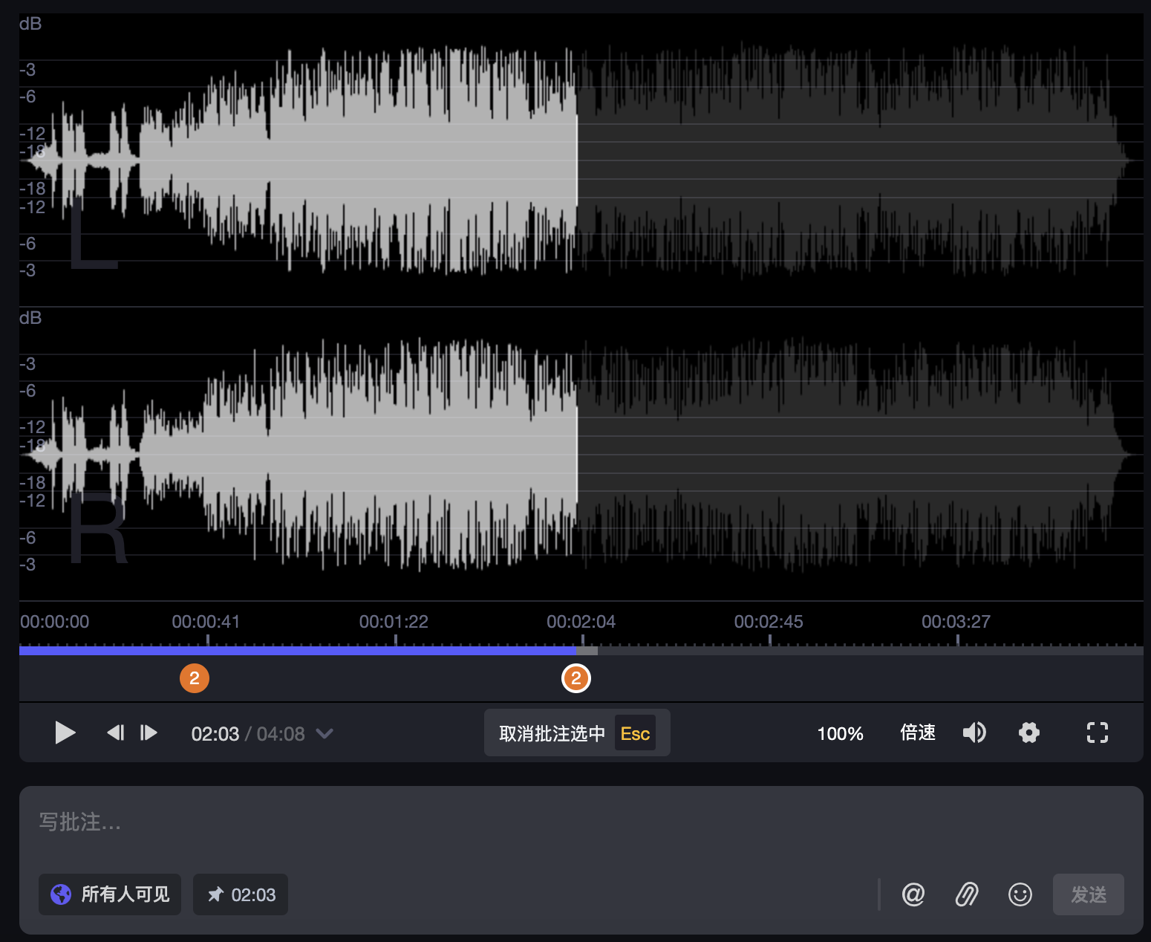Open the 100% zoom level menu
Viewport: 1151px width, 942px height.
click(x=840, y=734)
